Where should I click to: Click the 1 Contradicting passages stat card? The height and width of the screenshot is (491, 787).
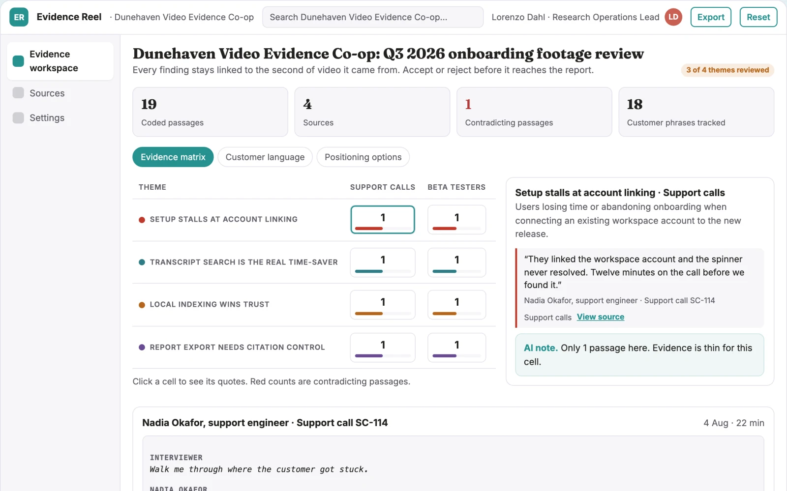tap(534, 112)
